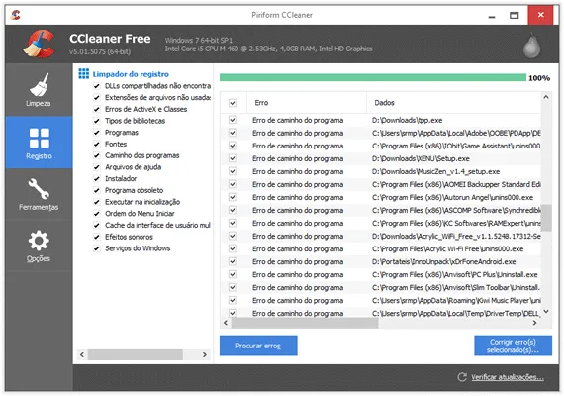Click Corrigir erro(s) selecionado(s) button
564x396 pixels.
pos(513,346)
